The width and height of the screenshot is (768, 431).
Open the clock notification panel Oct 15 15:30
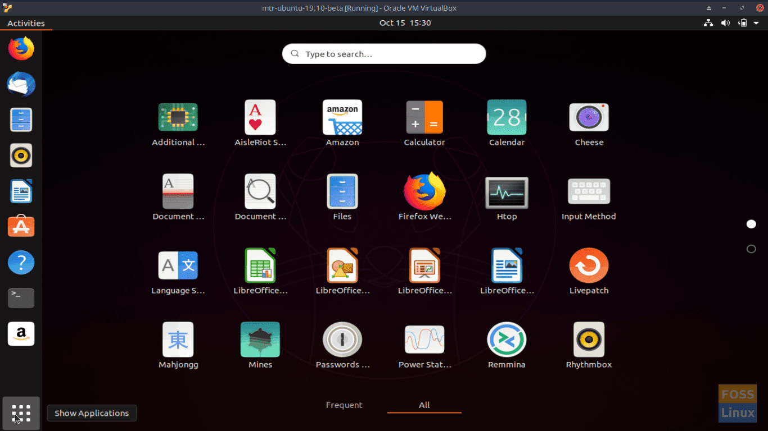(405, 23)
